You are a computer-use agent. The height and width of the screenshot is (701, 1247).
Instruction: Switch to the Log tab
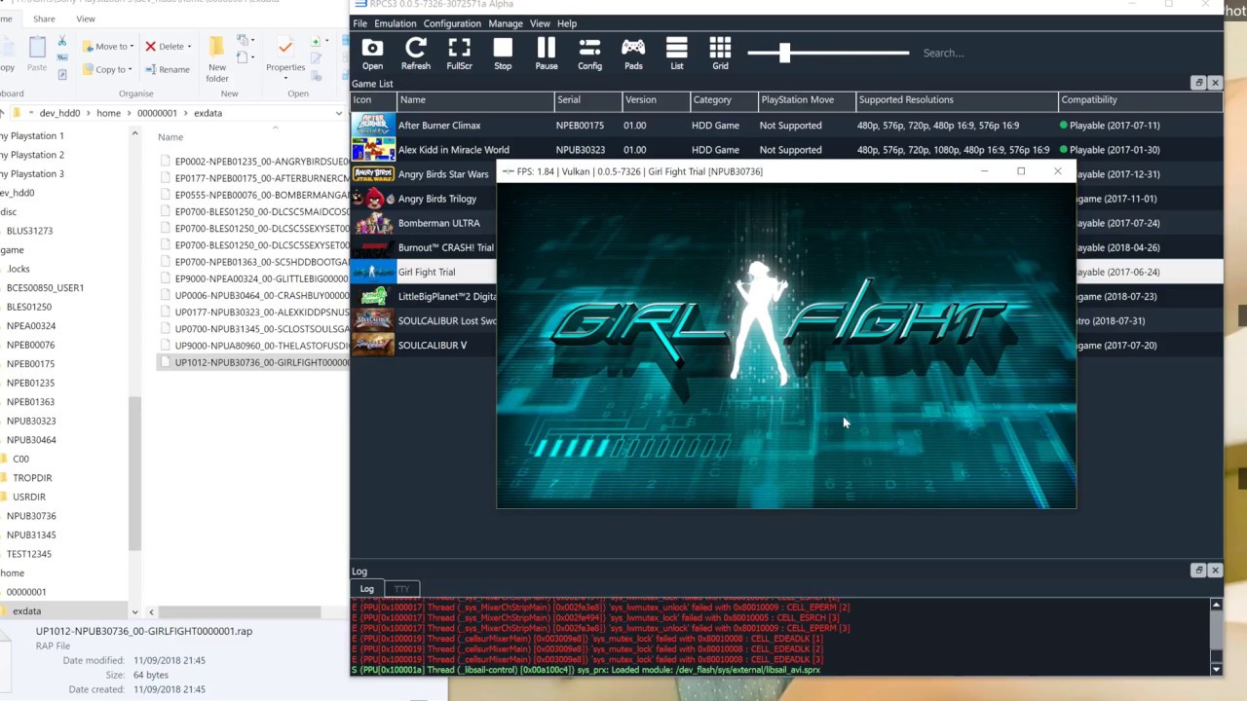[x=367, y=589]
